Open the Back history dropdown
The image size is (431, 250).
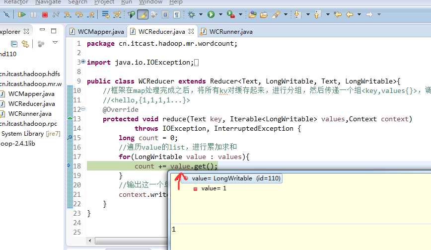pyautogui.click(x=359, y=14)
